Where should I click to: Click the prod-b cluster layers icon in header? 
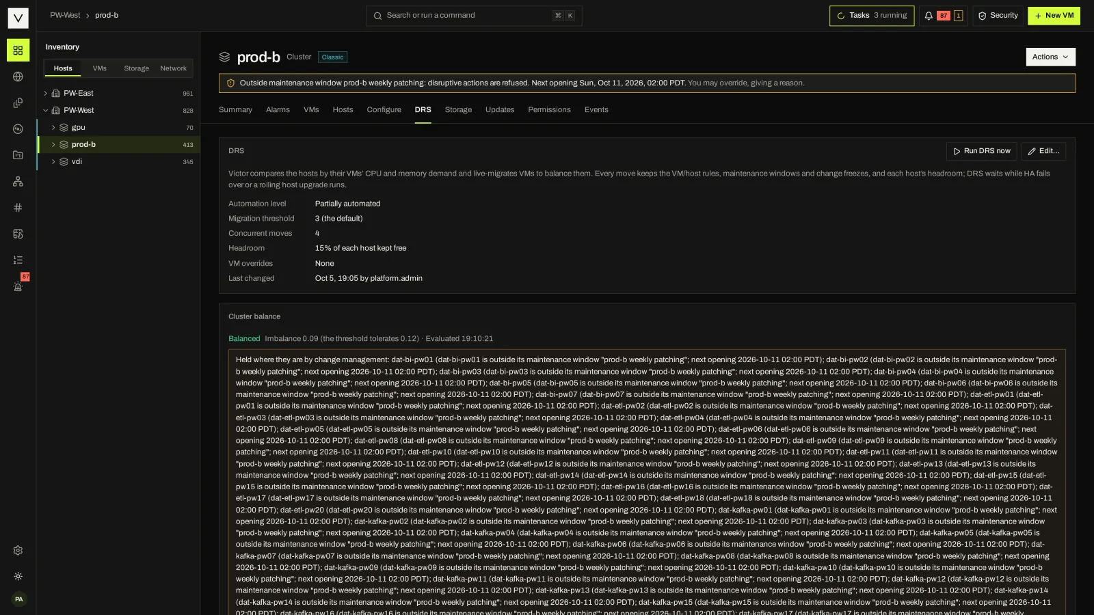(x=224, y=57)
